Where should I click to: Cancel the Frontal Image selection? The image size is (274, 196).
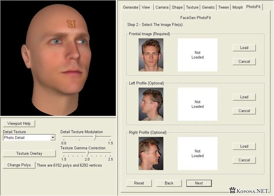click(244, 62)
